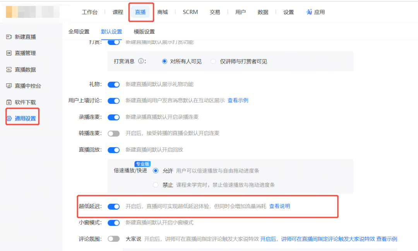Open the SCRM top menu
Screen dimensions: 418x251
(190, 12)
